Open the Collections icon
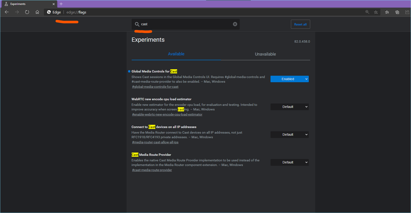411x213 pixels. [397, 12]
